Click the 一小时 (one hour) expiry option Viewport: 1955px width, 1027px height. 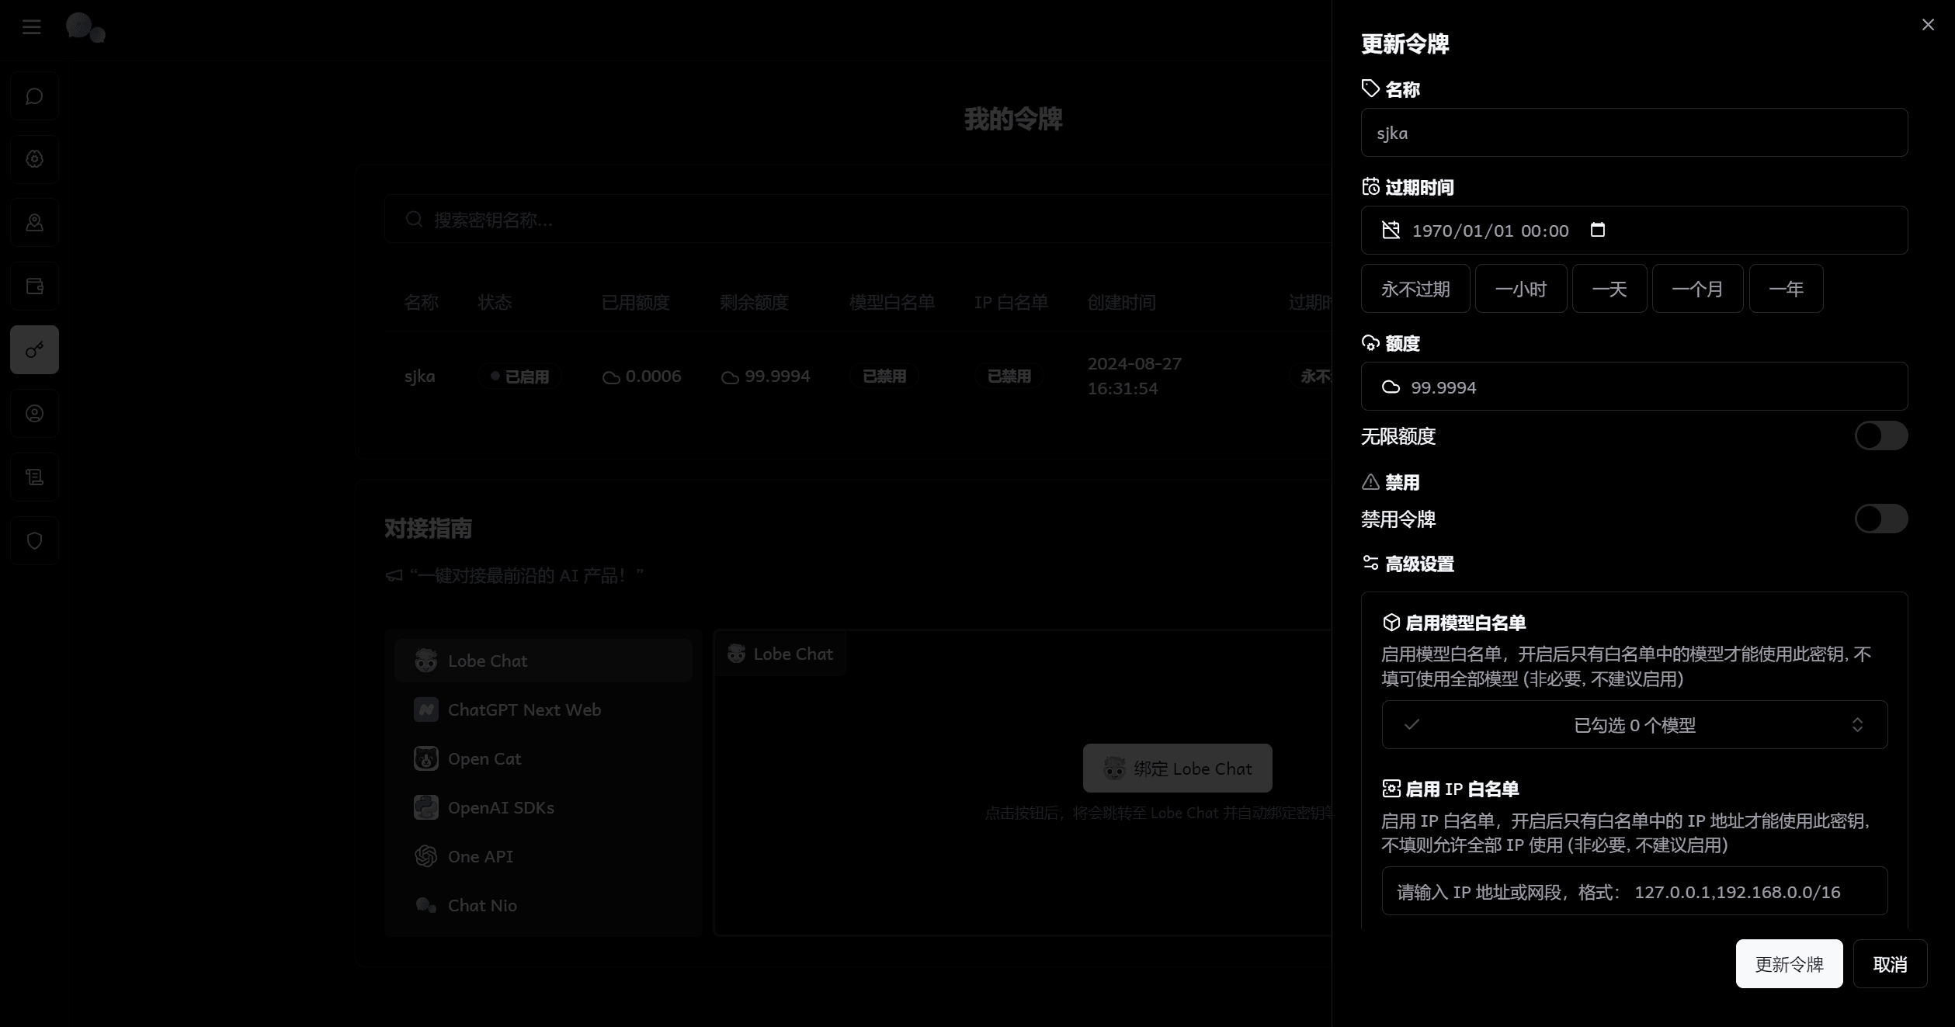tap(1519, 289)
